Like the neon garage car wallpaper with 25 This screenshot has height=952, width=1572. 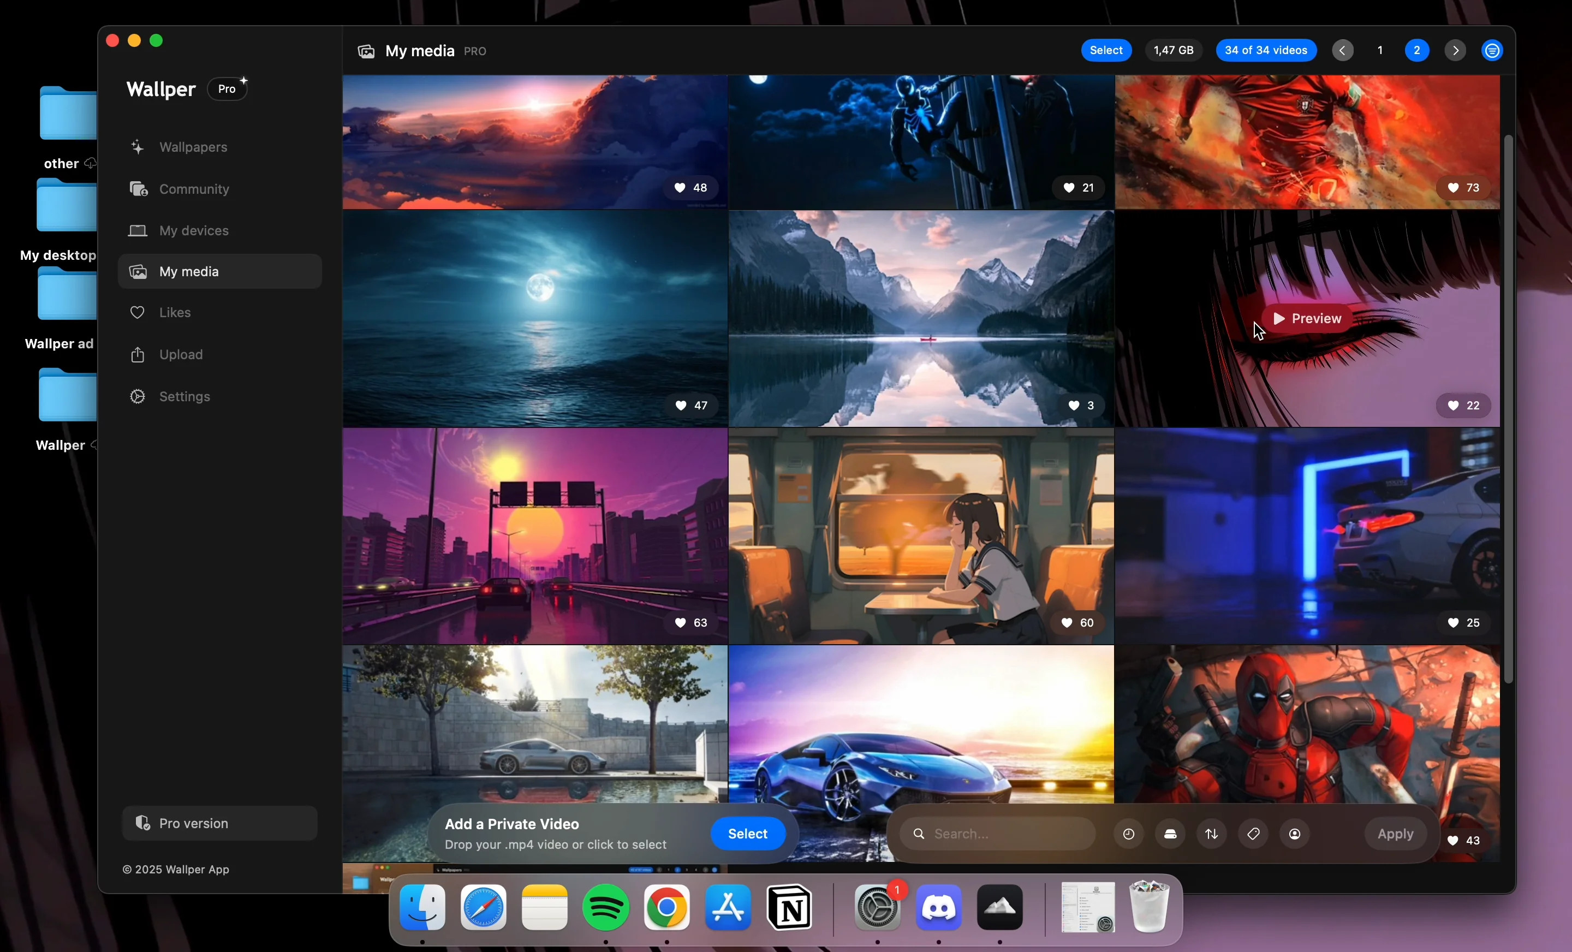click(x=1463, y=623)
